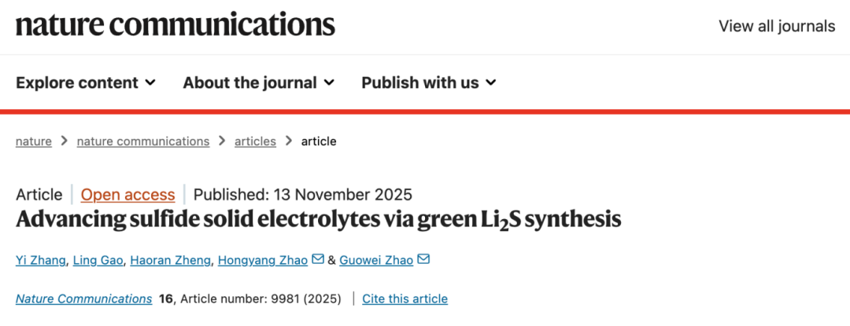This screenshot has width=850, height=326.
Task: Click Cite this article
Action: [x=405, y=299]
